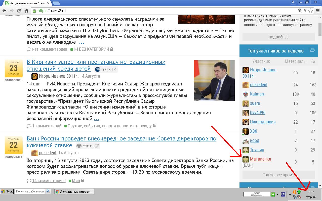322x201 pixels.
Task: Click Kalman avatar icon in top list
Action: [x=246, y=94]
